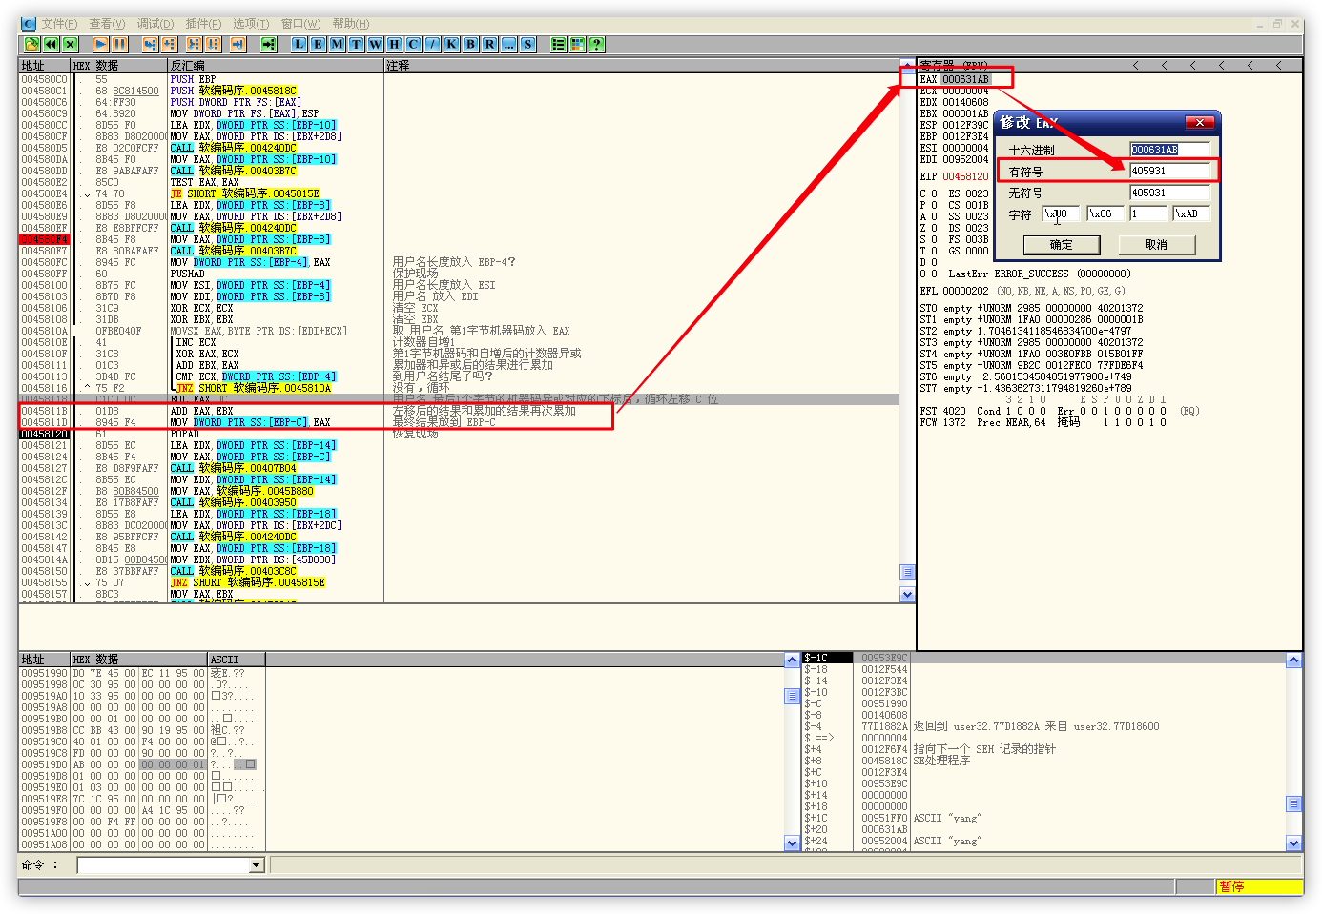This screenshot has height=914, width=1322.
Task: Pause execution using the pause icon
Action: [x=119, y=44]
